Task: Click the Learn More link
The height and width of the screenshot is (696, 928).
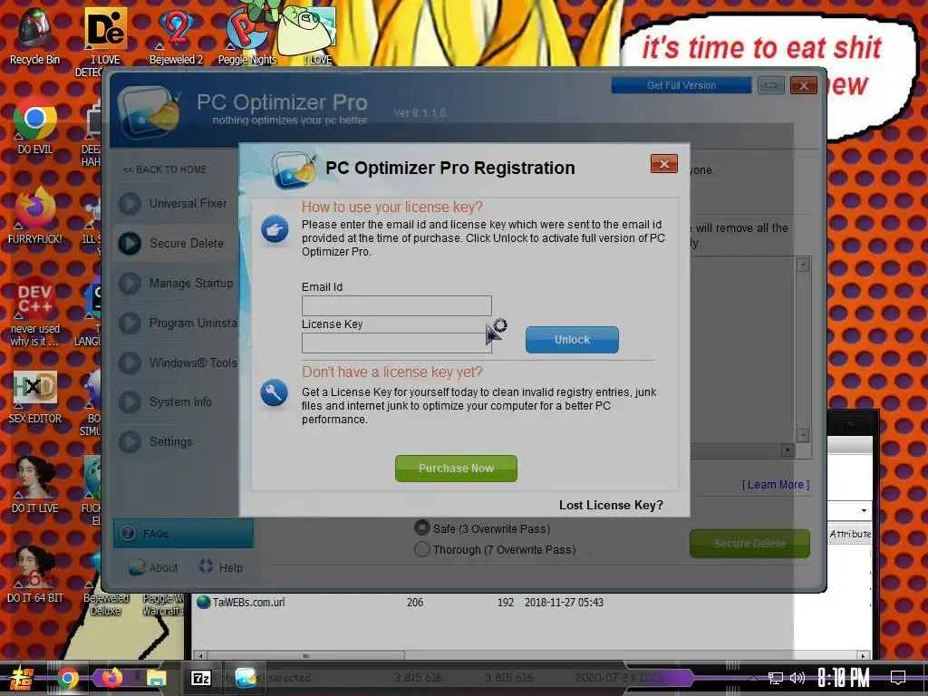Action: click(776, 485)
